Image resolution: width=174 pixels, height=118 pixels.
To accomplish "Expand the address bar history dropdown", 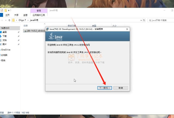I will [x=141, y=20].
